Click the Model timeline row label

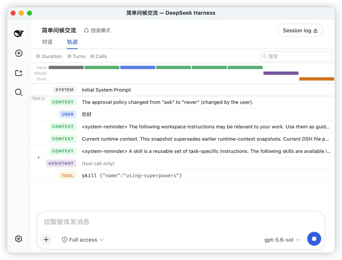pyautogui.click(x=40, y=73)
